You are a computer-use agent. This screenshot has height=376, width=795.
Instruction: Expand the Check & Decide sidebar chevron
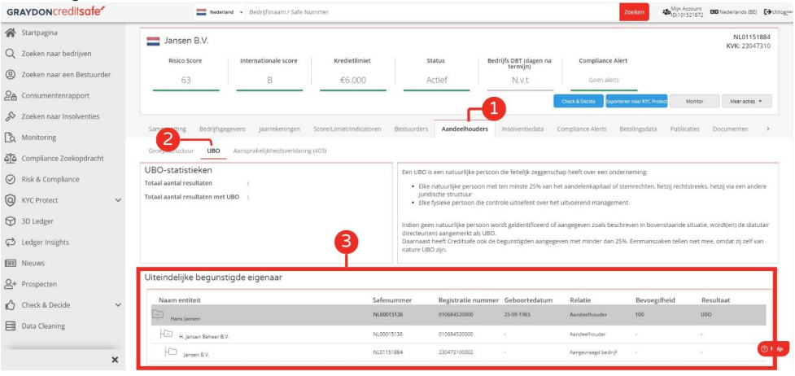coord(118,305)
